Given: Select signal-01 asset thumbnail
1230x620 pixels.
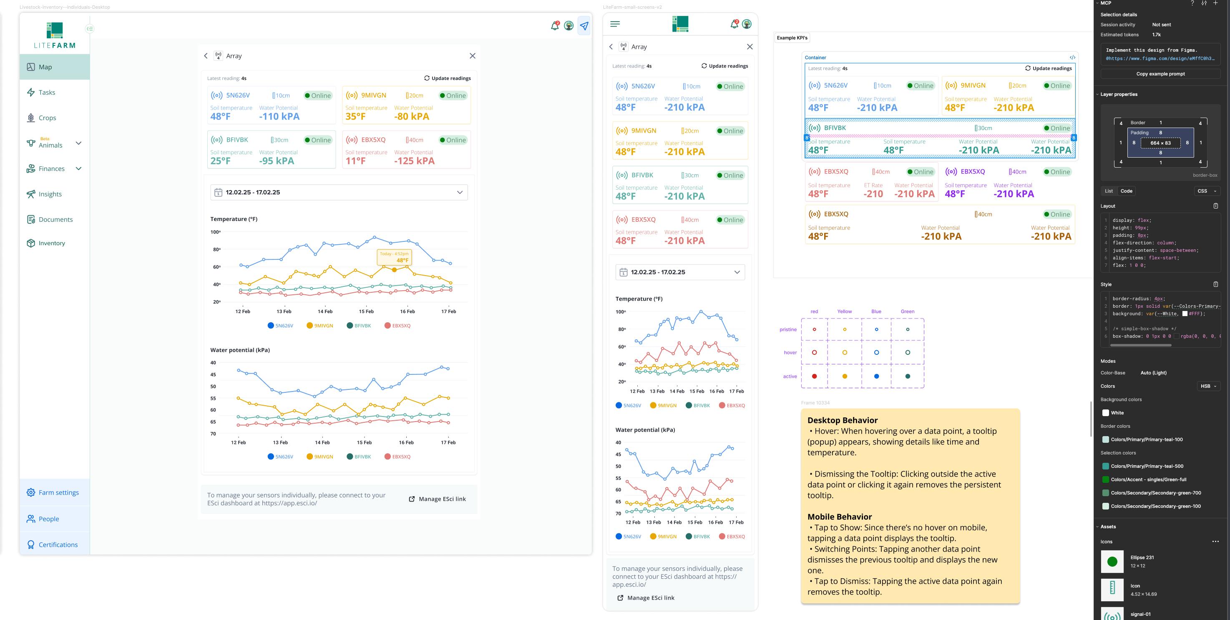Looking at the screenshot, I should 1112,614.
